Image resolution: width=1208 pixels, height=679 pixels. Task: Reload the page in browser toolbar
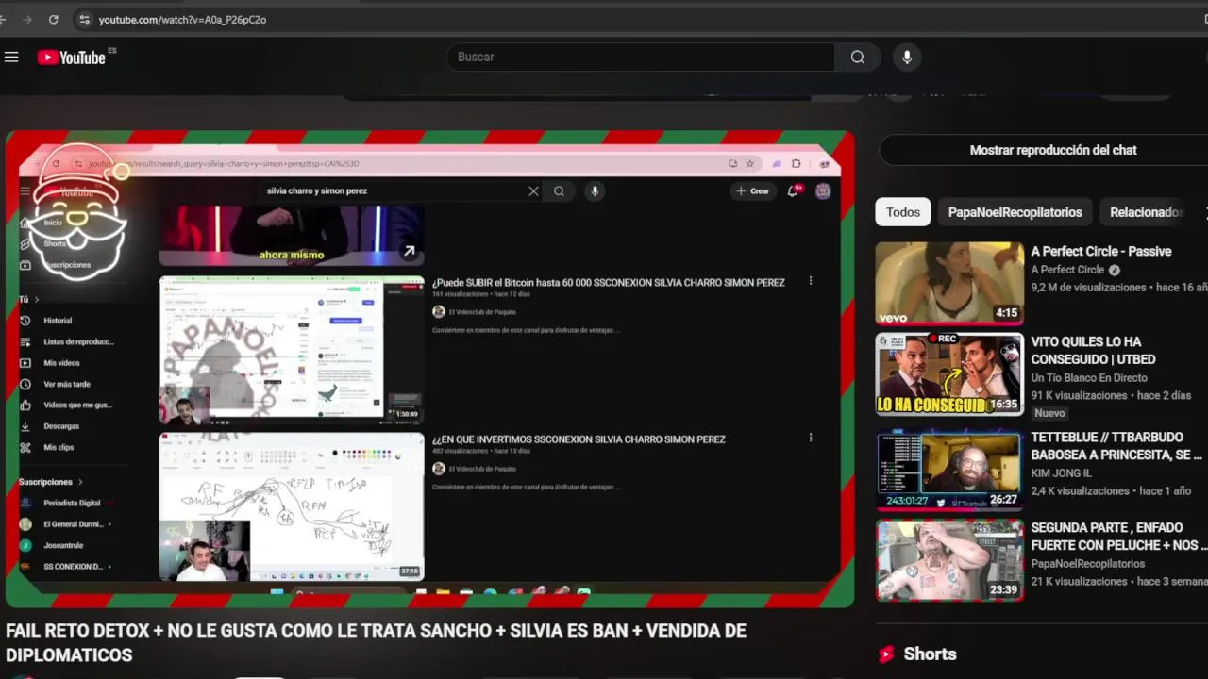(53, 19)
